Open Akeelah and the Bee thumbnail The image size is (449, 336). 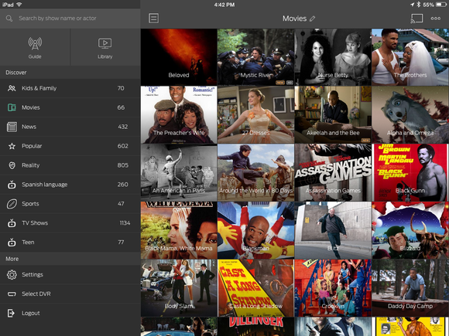(333, 114)
